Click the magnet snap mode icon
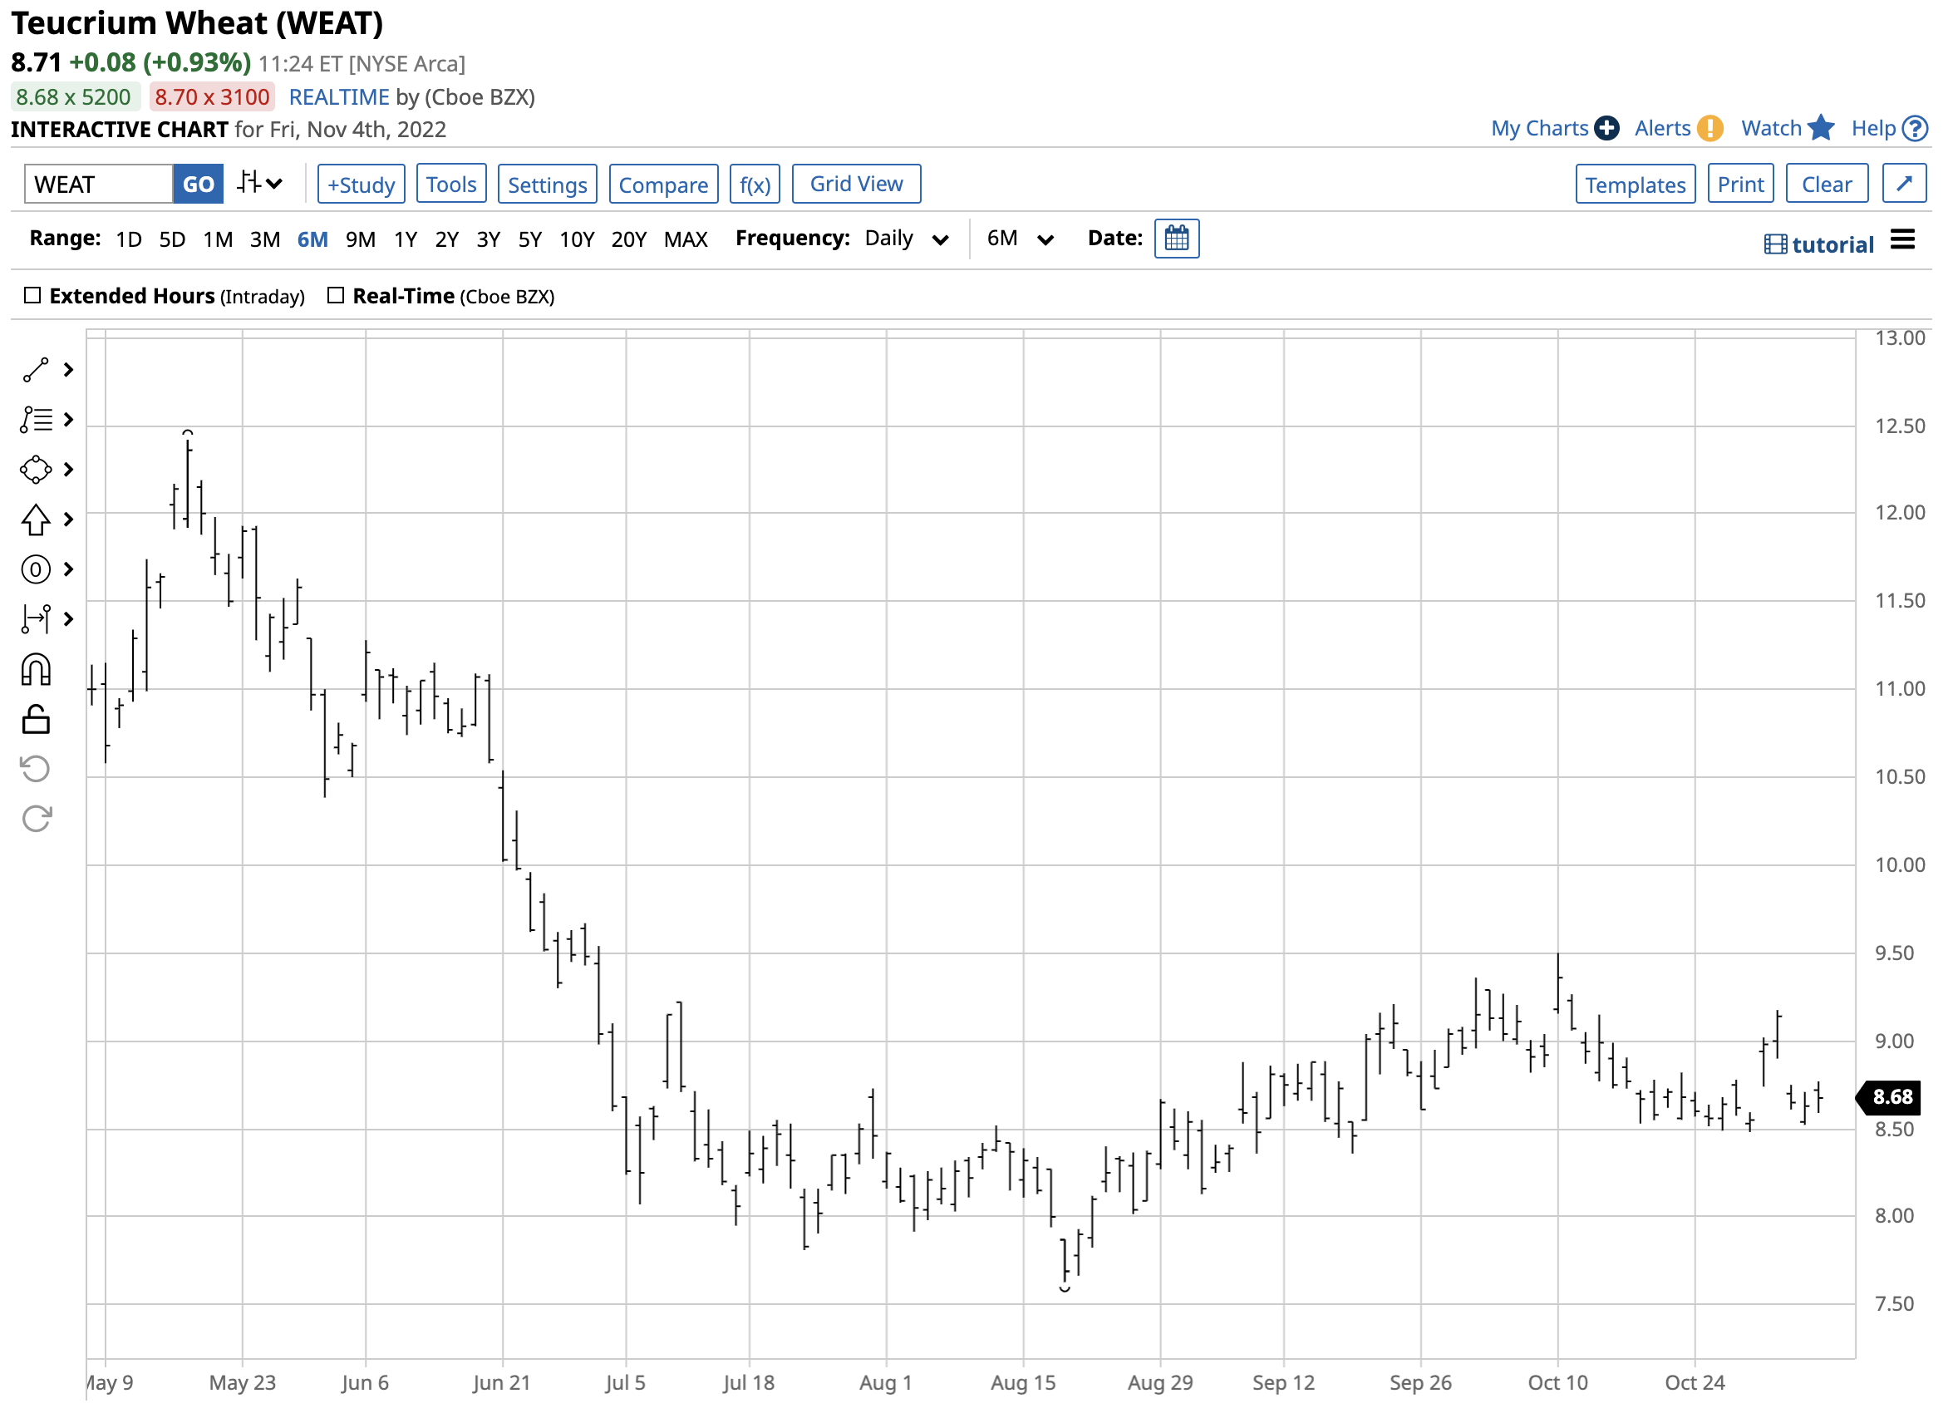The width and height of the screenshot is (1953, 1428). click(x=36, y=671)
